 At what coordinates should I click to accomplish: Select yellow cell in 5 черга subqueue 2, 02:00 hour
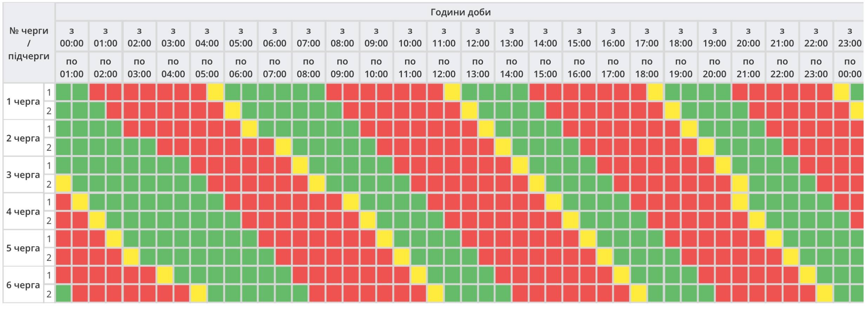[x=131, y=257]
